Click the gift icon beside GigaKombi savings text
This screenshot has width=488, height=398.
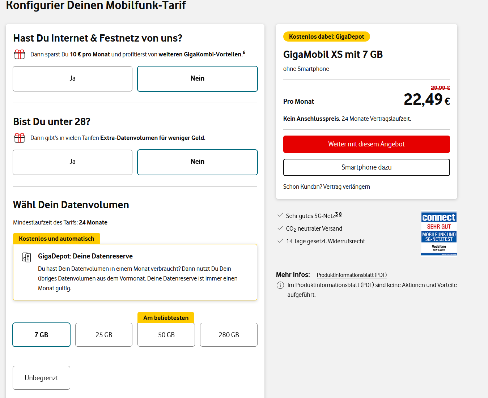(20, 54)
